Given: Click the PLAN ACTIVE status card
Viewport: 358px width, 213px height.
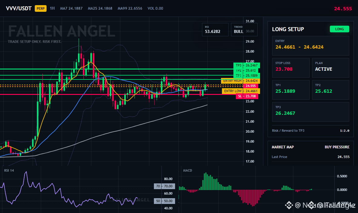Looking at the screenshot, I should click(x=330, y=68).
